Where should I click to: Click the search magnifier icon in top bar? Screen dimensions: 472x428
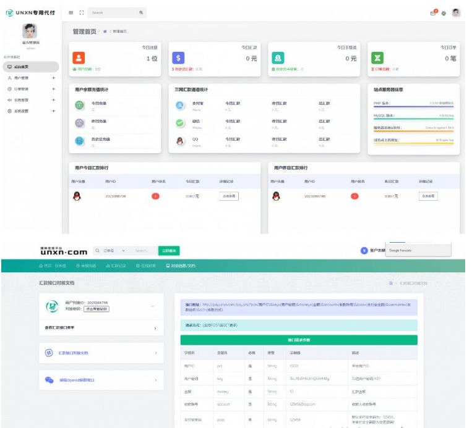pos(141,12)
